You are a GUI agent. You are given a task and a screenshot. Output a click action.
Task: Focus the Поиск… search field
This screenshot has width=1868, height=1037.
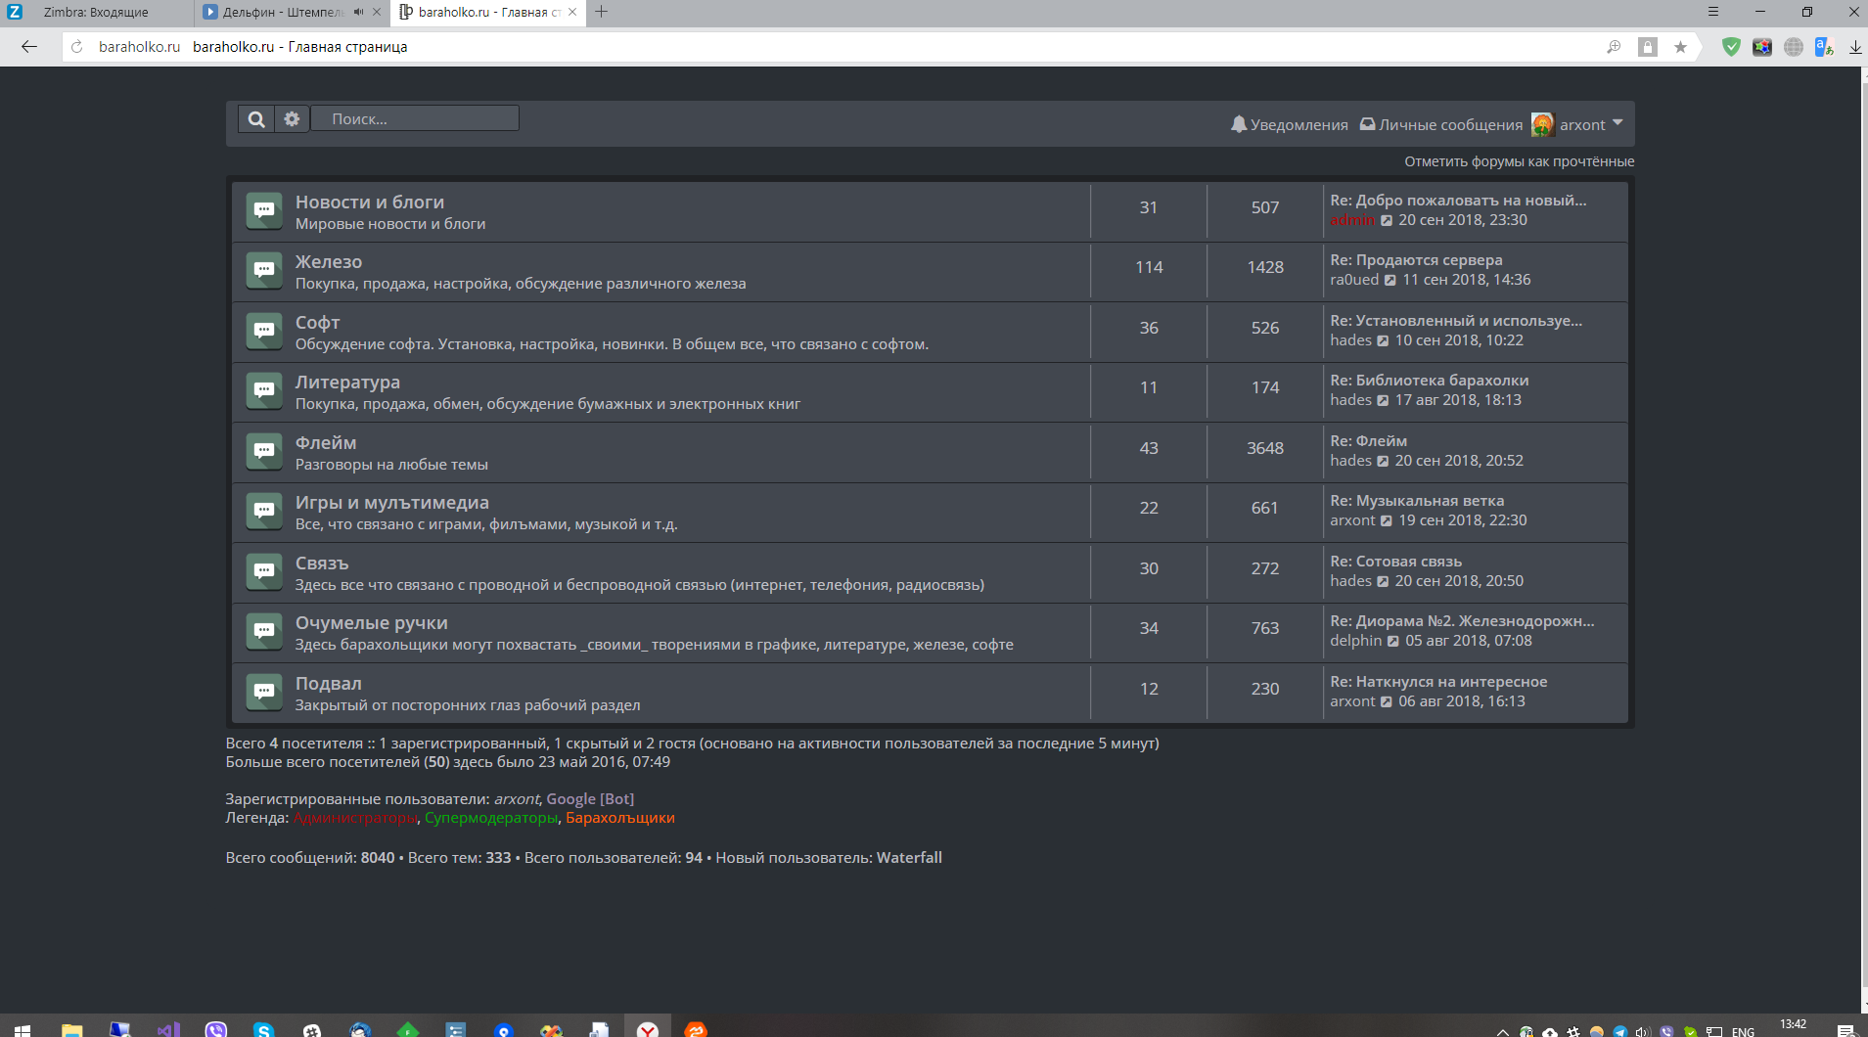pos(415,119)
